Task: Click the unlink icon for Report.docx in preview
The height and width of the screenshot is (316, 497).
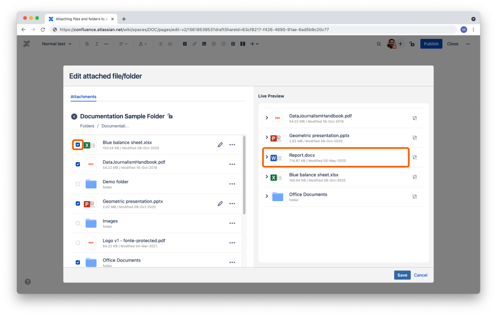Action: click(x=414, y=158)
